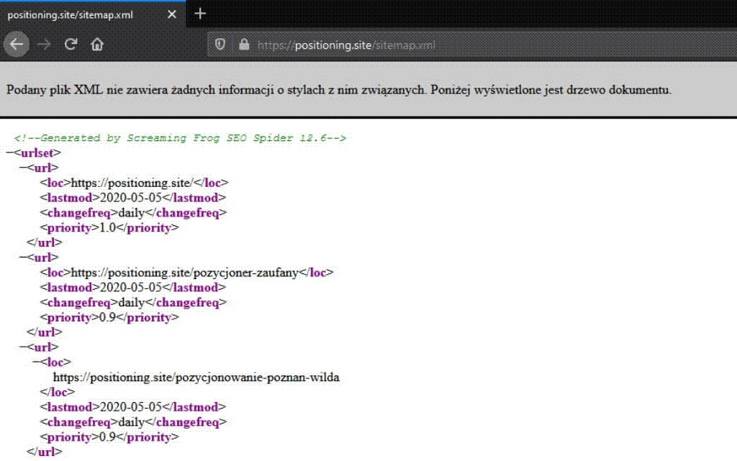Collapse the url node containing pozycjoner-zaufany
The image size is (737, 461).
click(23, 257)
